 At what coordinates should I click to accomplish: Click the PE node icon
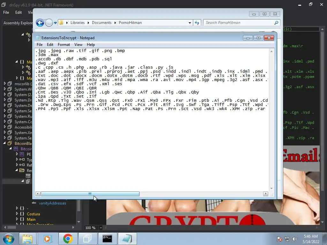click(22, 154)
